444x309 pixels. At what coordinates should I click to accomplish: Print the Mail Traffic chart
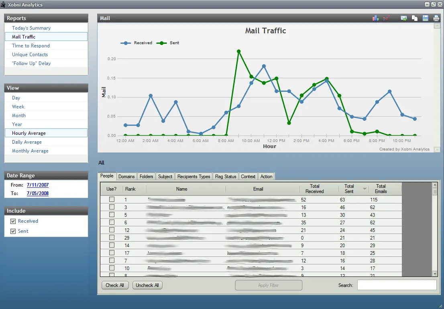[436, 18]
